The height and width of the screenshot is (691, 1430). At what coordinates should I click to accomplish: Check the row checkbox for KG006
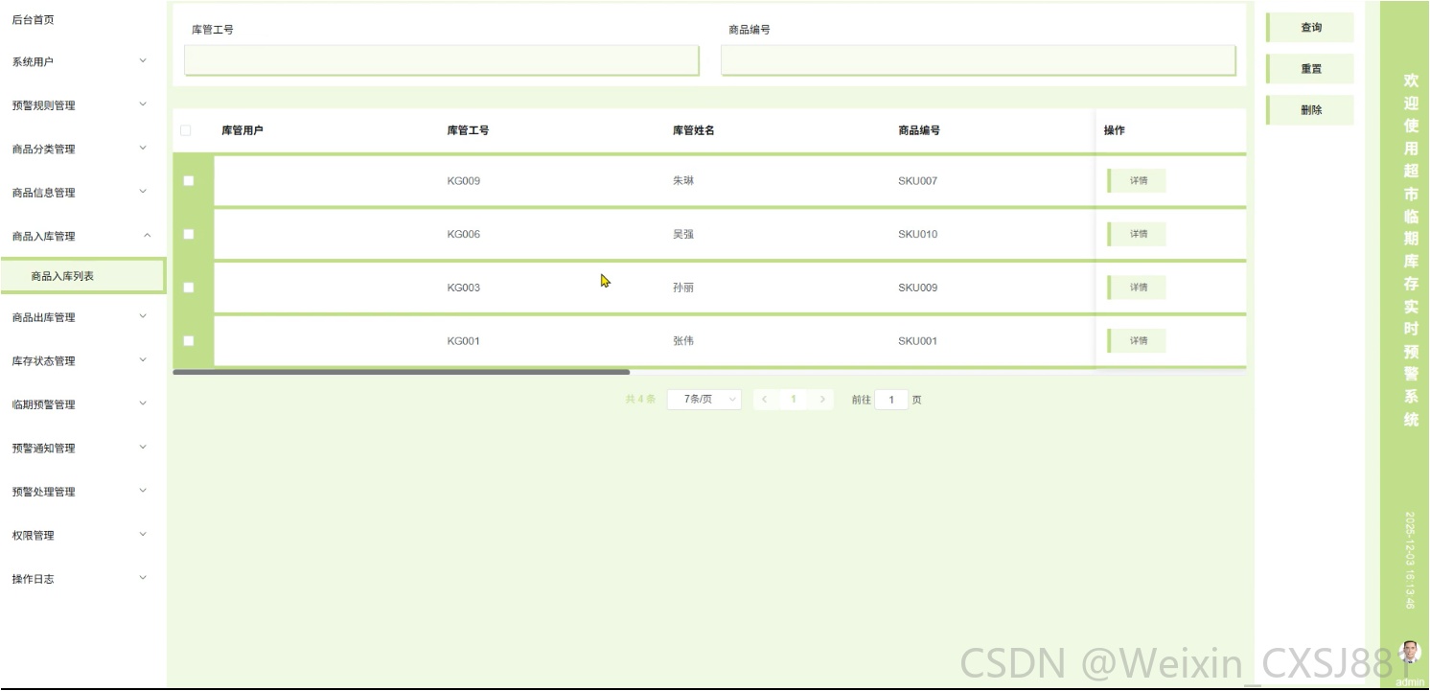coord(188,234)
